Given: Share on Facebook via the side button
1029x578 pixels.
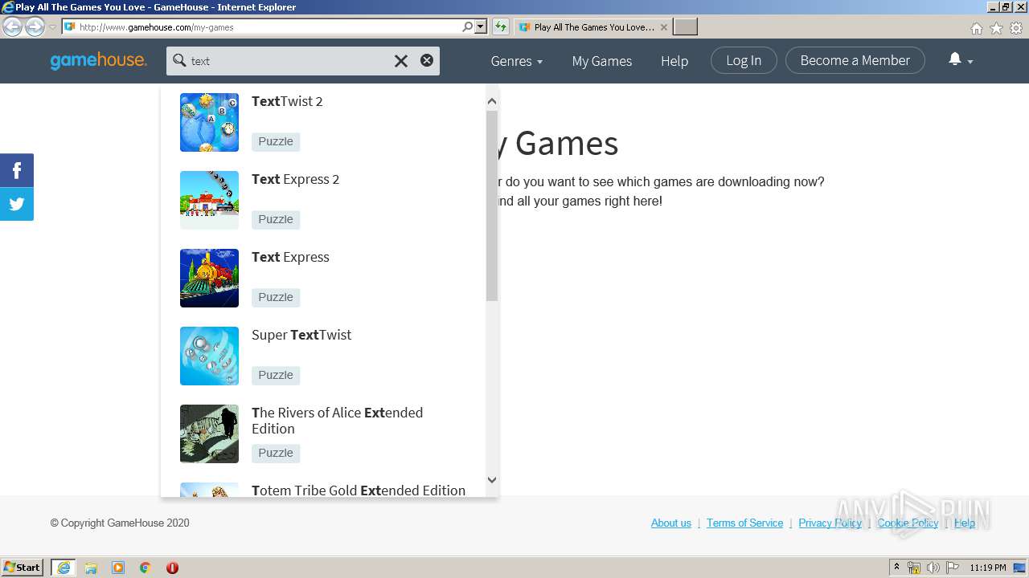Looking at the screenshot, I should 17,170.
